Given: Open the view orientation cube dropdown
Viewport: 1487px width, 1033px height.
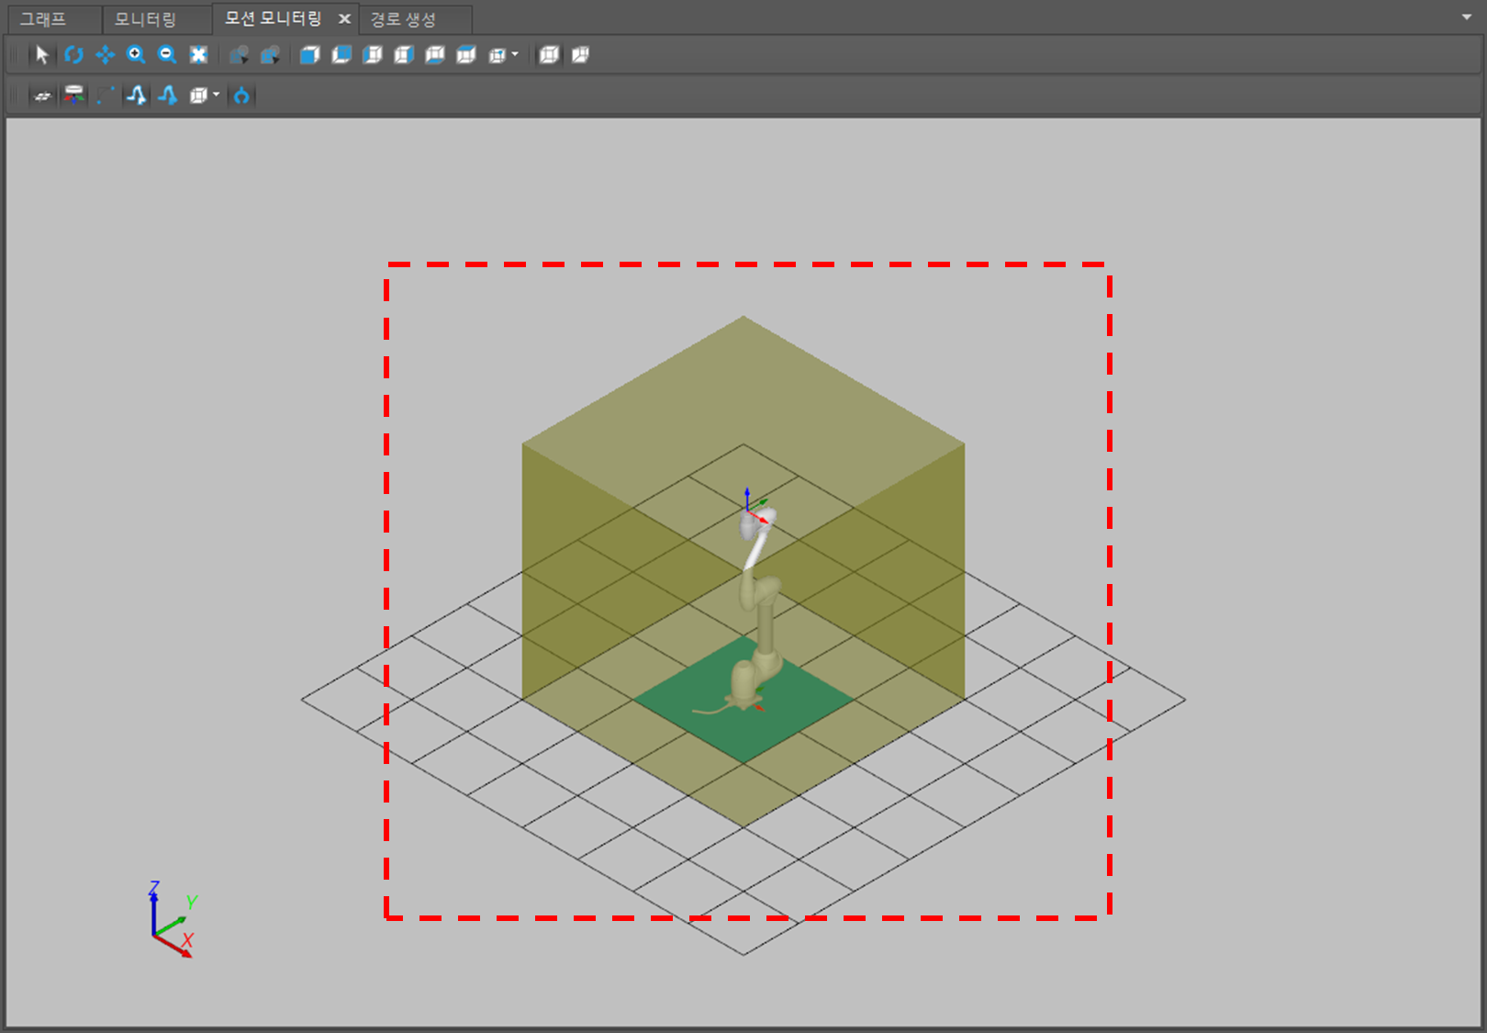Looking at the screenshot, I should tap(515, 55).
